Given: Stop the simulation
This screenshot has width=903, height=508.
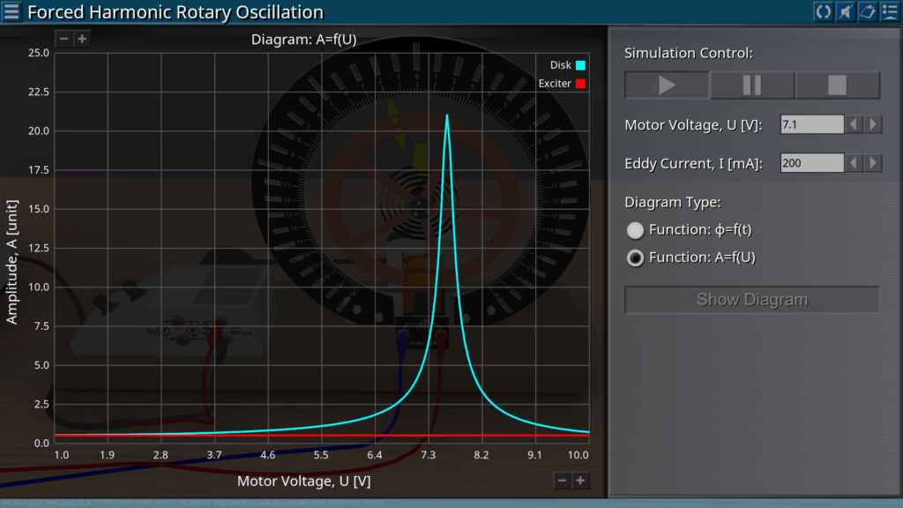Looking at the screenshot, I should pyautogui.click(x=837, y=86).
